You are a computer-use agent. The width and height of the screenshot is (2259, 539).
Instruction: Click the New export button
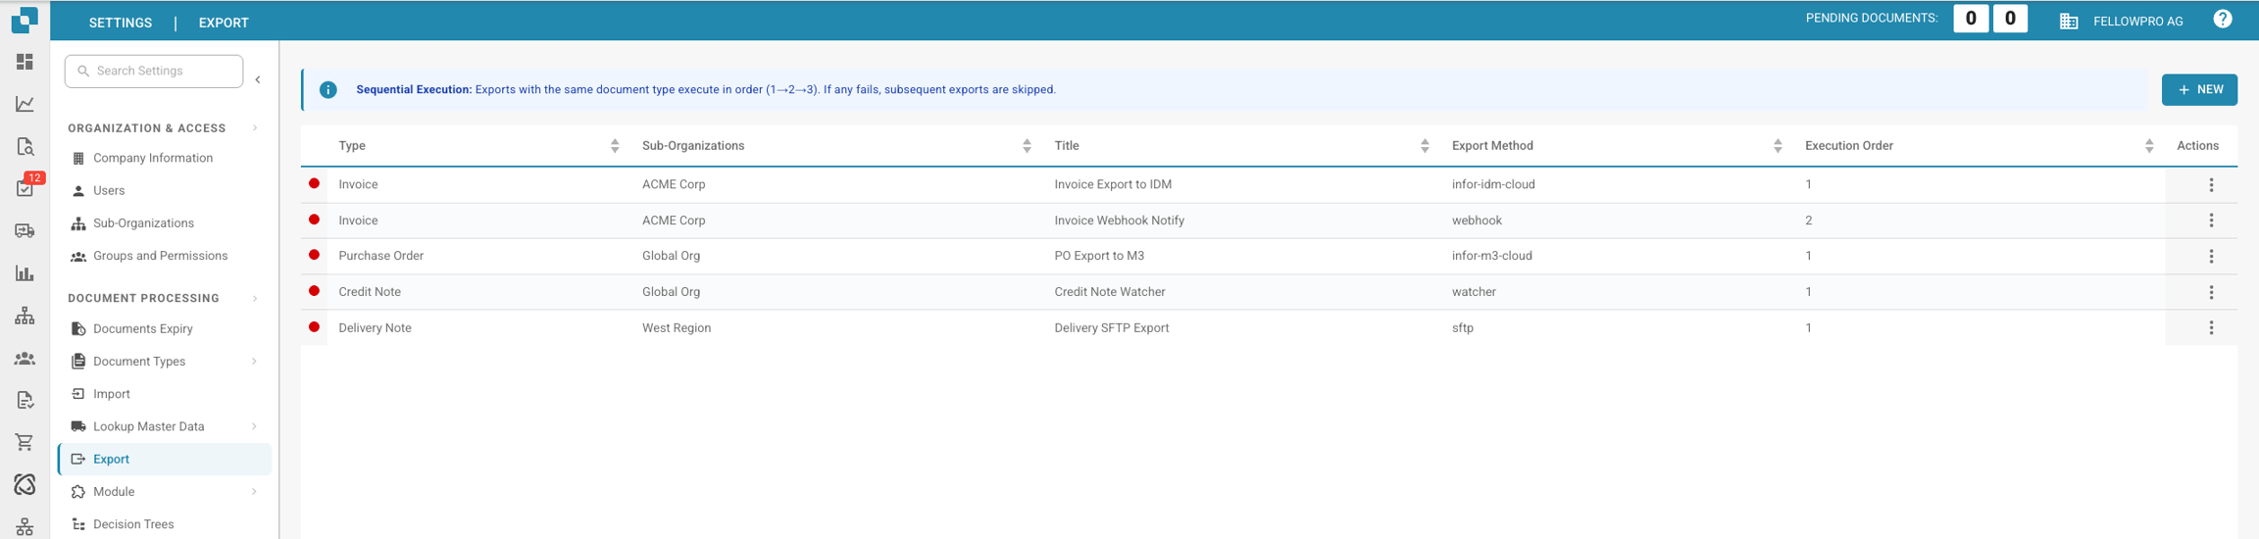click(2198, 89)
